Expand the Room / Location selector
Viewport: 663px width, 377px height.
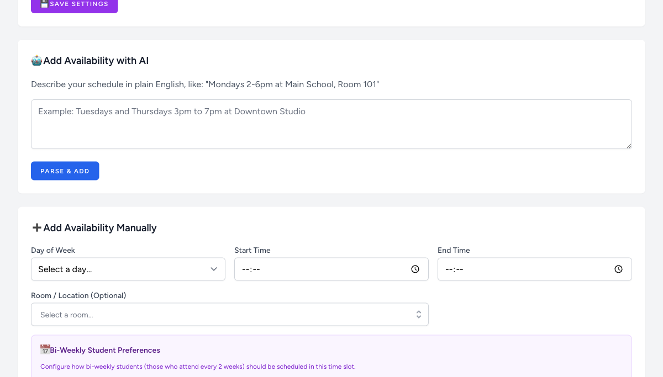coord(230,315)
